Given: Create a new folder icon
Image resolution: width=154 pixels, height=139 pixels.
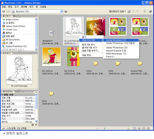Looking at the screenshot, I should (129, 11).
